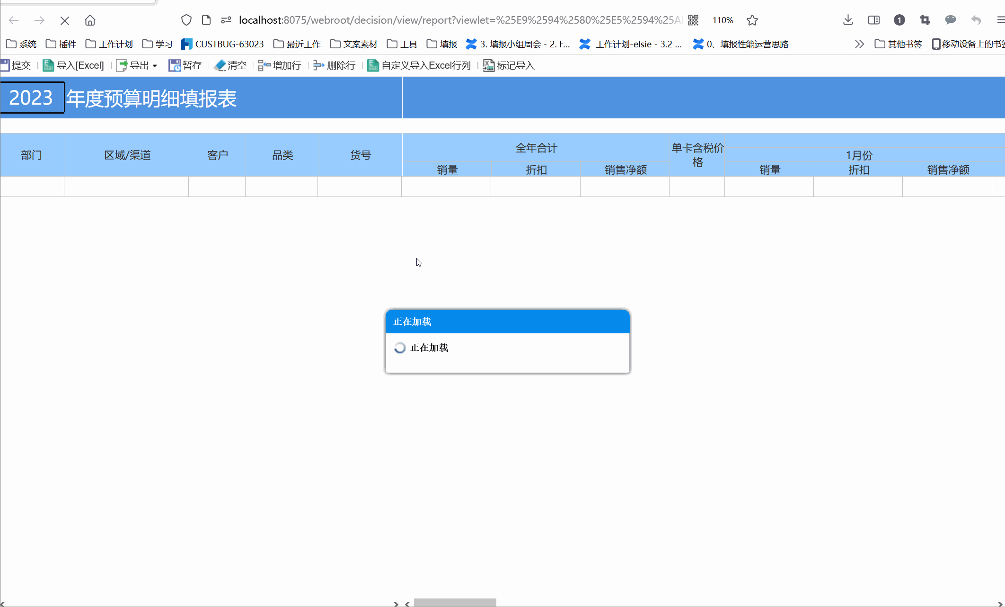1005x607 pixels.
Task: Click the 暂存 save-draft icon
Action: click(175, 65)
